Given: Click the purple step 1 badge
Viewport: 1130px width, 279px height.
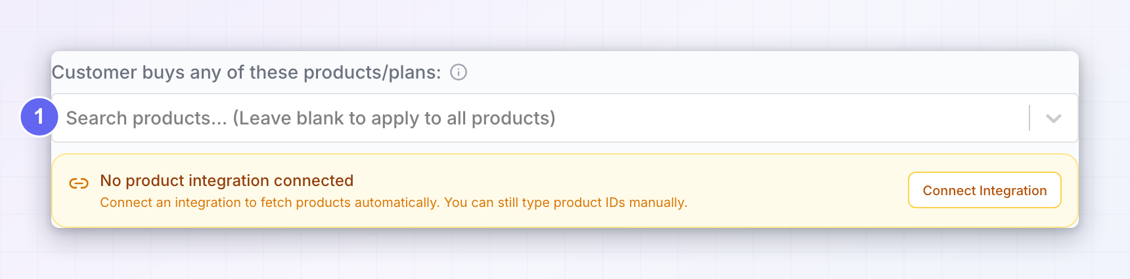Looking at the screenshot, I should point(39,117).
